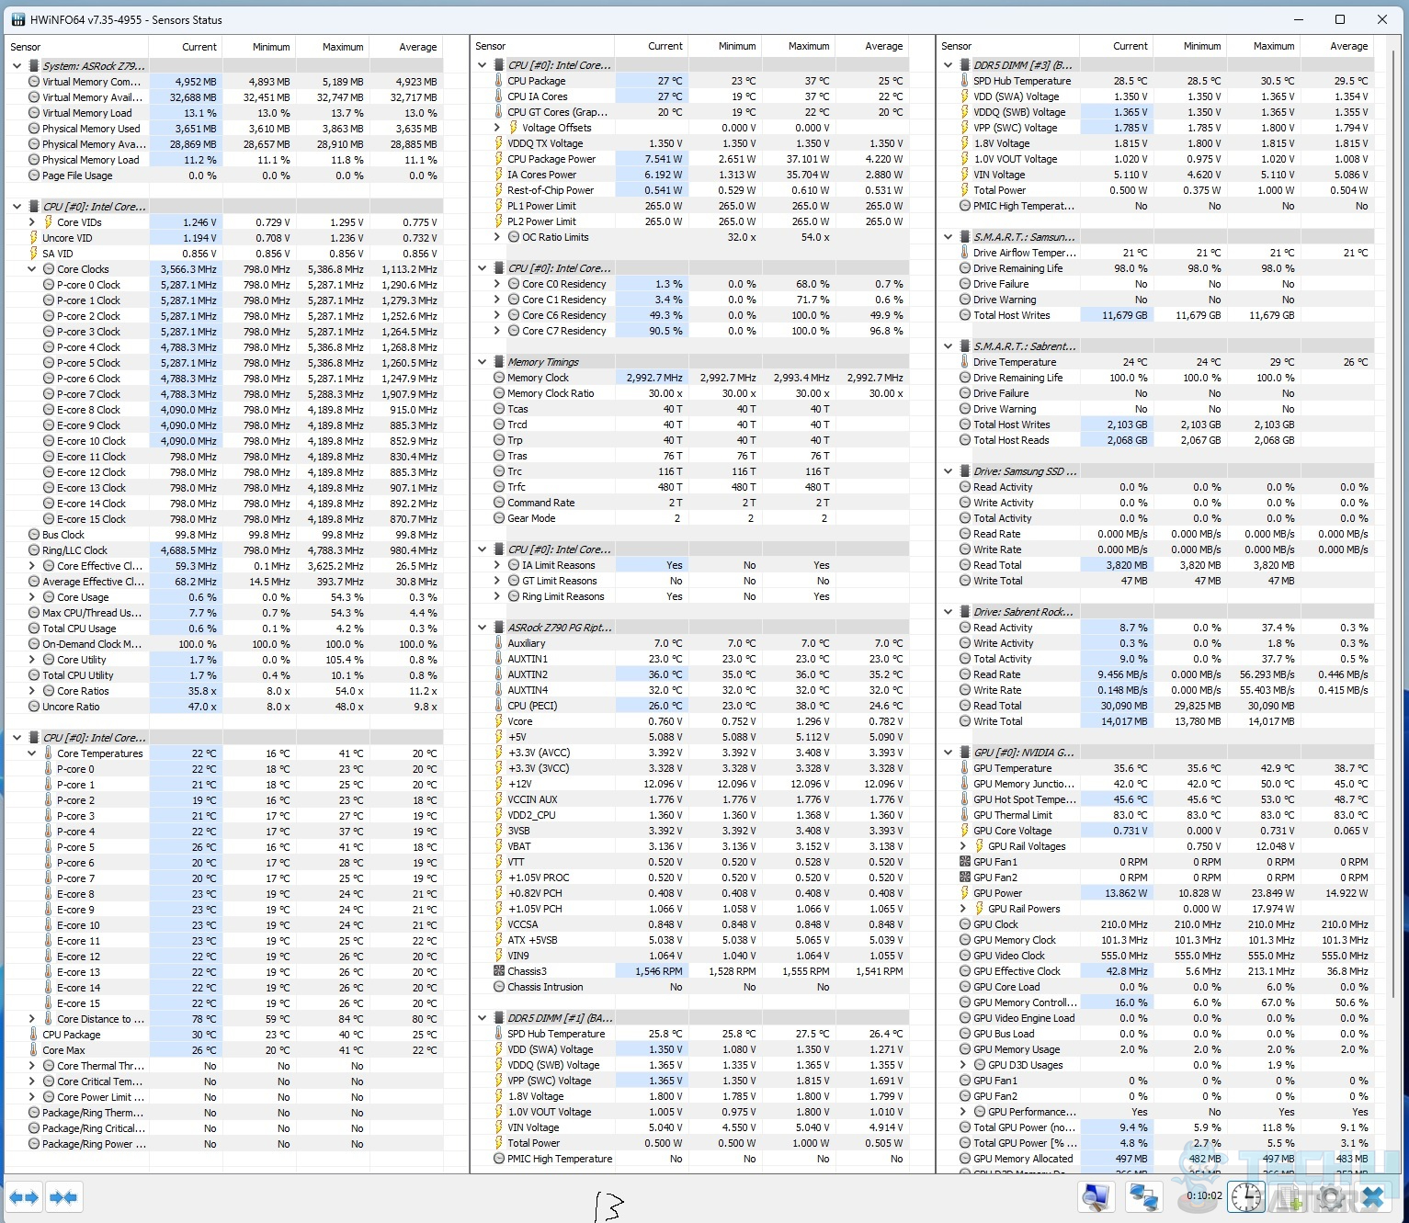Image resolution: width=1409 pixels, height=1223 pixels.
Task: Click the thermometer icon beside GPU Temperature
Action: click(x=965, y=768)
